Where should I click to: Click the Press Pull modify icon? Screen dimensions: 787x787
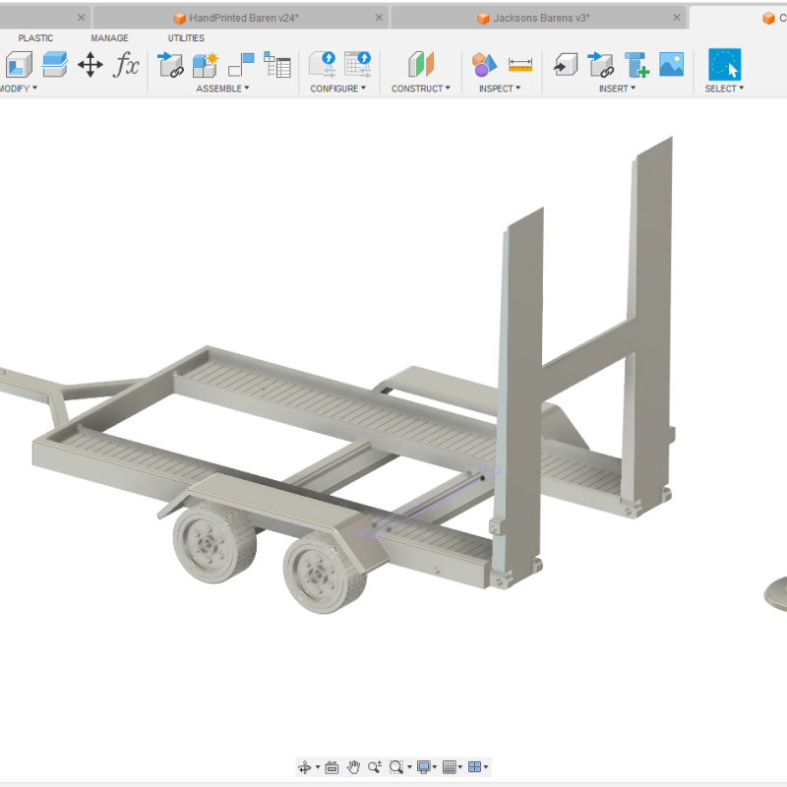click(x=17, y=66)
